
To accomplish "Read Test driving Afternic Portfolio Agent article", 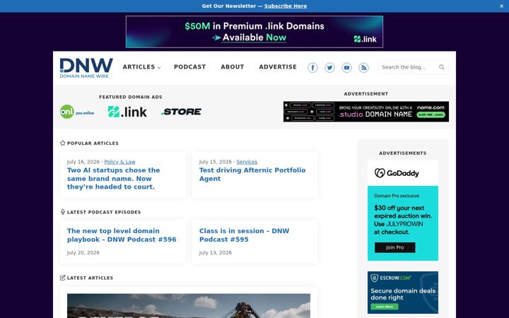I will point(252,175).
